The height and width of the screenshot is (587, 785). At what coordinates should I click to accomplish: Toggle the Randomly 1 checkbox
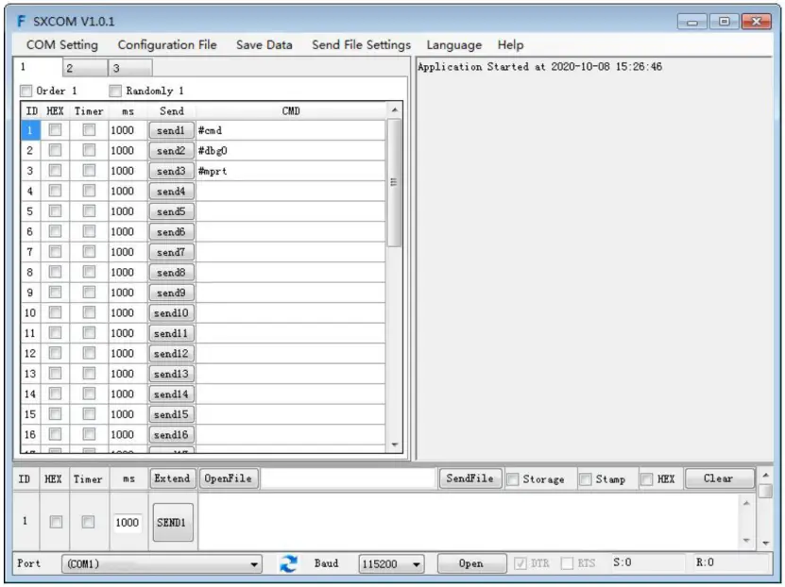115,91
